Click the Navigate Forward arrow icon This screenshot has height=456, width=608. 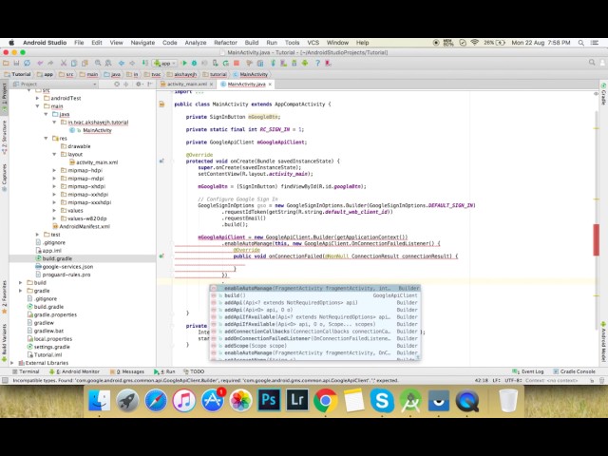click(x=132, y=63)
